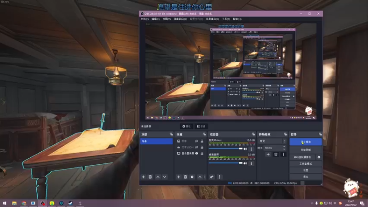Click the start virtual camera button
368x207 pixels.
point(302,157)
